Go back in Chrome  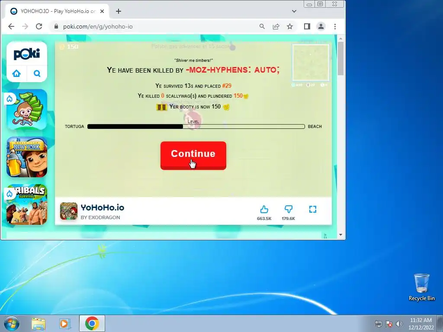11,26
